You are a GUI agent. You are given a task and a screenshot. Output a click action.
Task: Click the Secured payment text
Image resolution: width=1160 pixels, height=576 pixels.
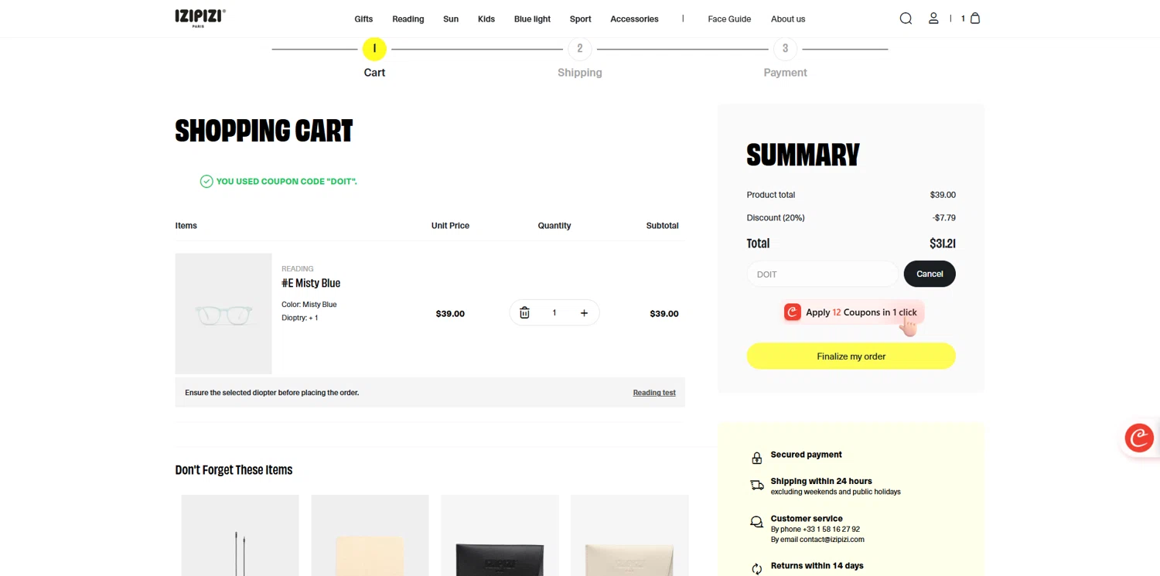click(806, 455)
